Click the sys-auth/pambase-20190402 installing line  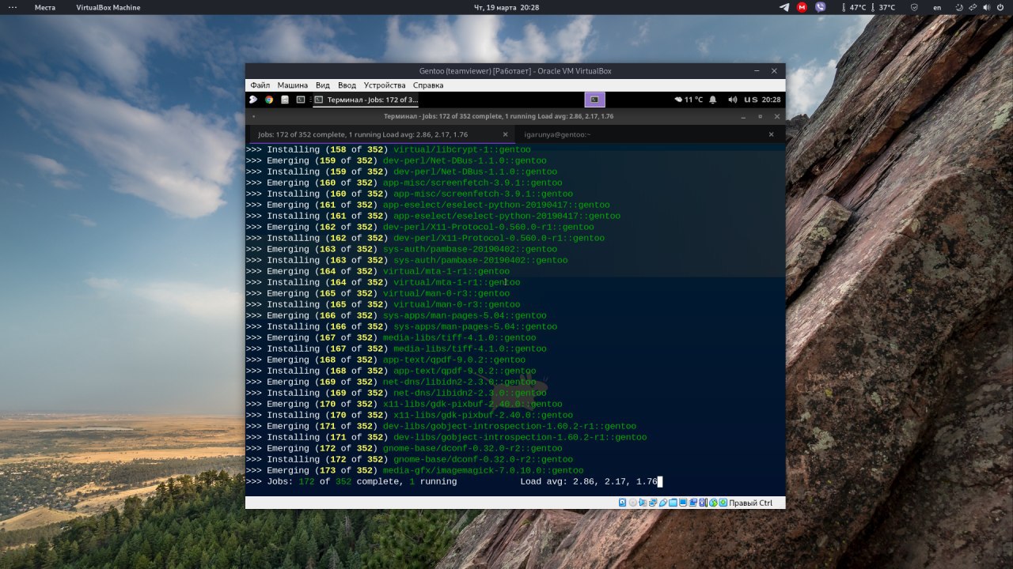pos(407,260)
